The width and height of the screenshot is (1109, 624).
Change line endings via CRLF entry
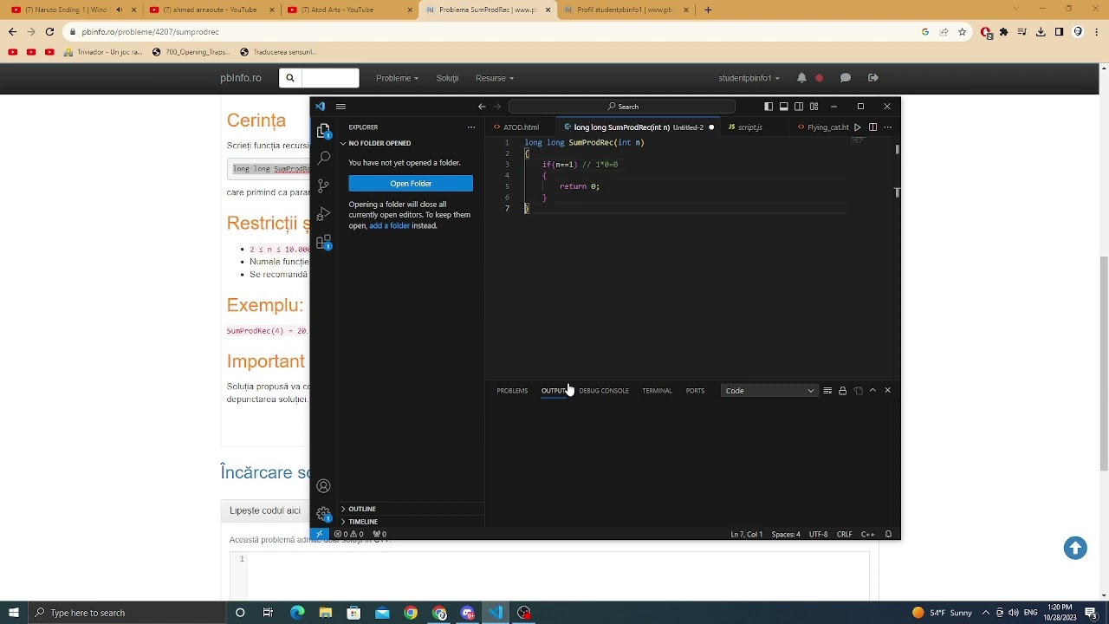tap(845, 534)
